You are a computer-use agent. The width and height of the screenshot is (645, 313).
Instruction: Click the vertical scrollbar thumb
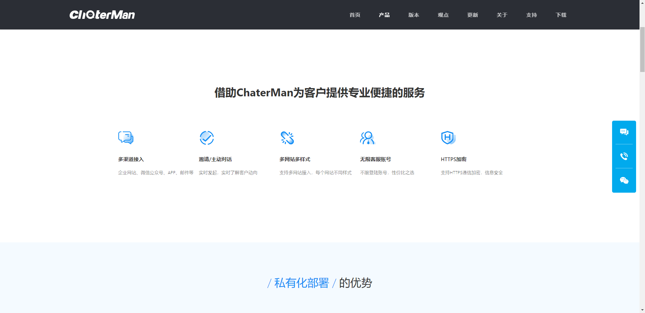[x=642, y=49]
